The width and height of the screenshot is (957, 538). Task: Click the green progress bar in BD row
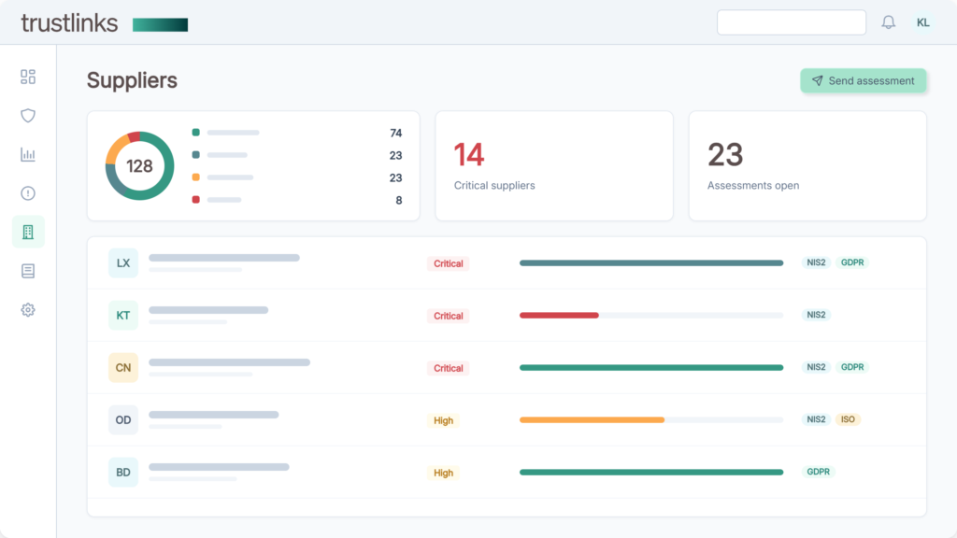[651, 472]
